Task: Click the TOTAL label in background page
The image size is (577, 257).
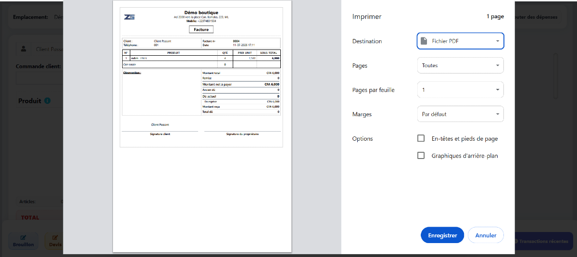Action: [x=30, y=218]
